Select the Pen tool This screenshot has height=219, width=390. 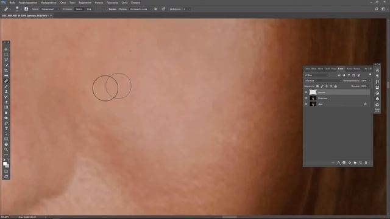(6, 123)
